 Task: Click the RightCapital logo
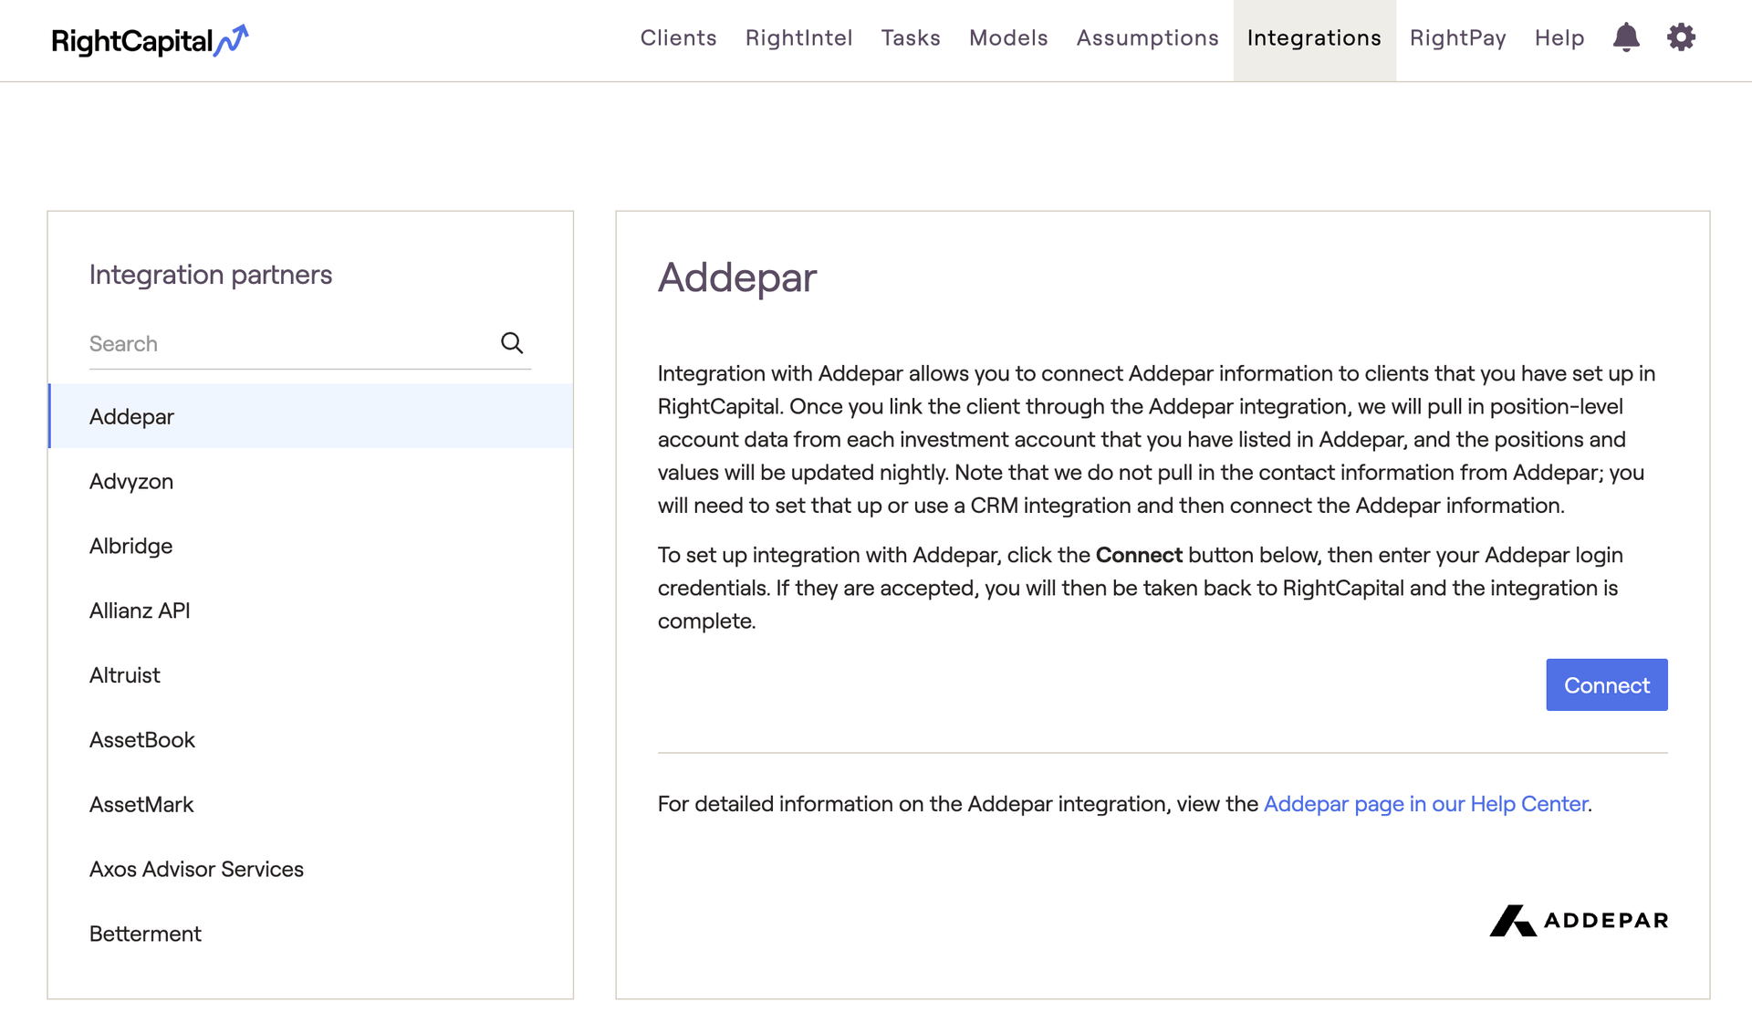coord(150,40)
